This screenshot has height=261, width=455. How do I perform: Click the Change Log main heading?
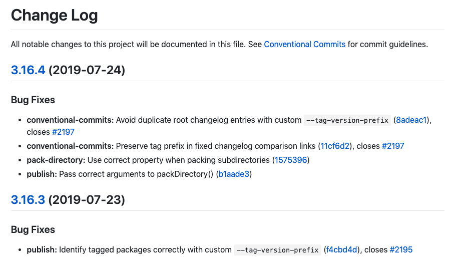pos(54,16)
